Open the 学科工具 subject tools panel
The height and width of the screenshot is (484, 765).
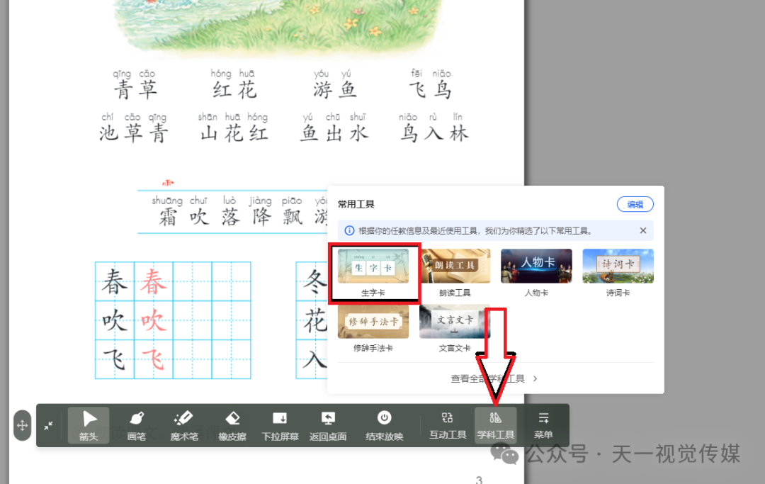click(496, 425)
